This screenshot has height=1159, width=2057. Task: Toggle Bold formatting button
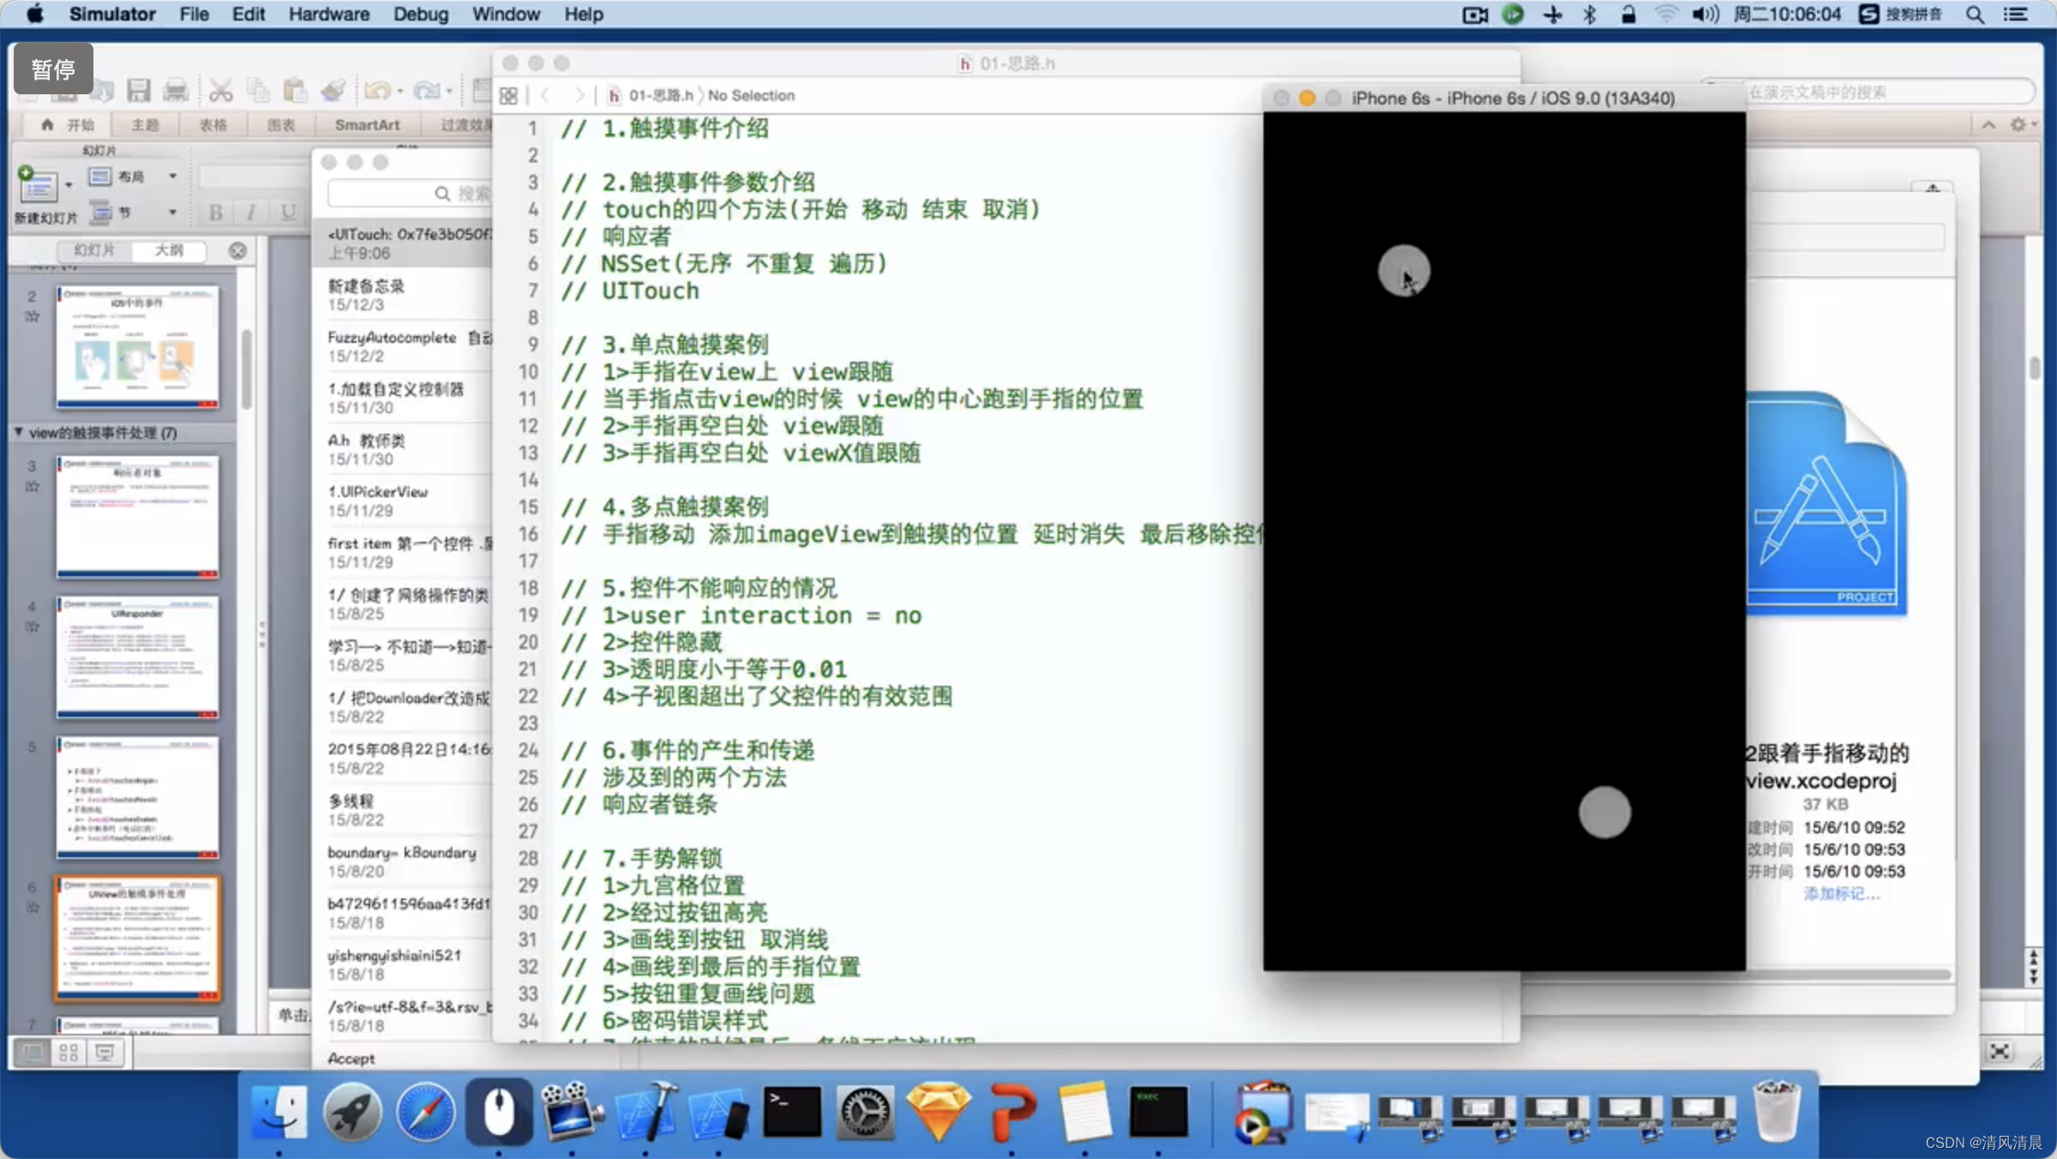tap(216, 213)
